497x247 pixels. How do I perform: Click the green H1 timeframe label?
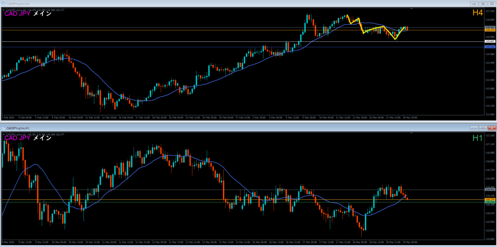click(478, 138)
